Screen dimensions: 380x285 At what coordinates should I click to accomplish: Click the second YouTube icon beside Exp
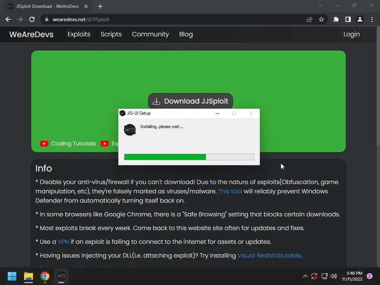tap(104, 144)
